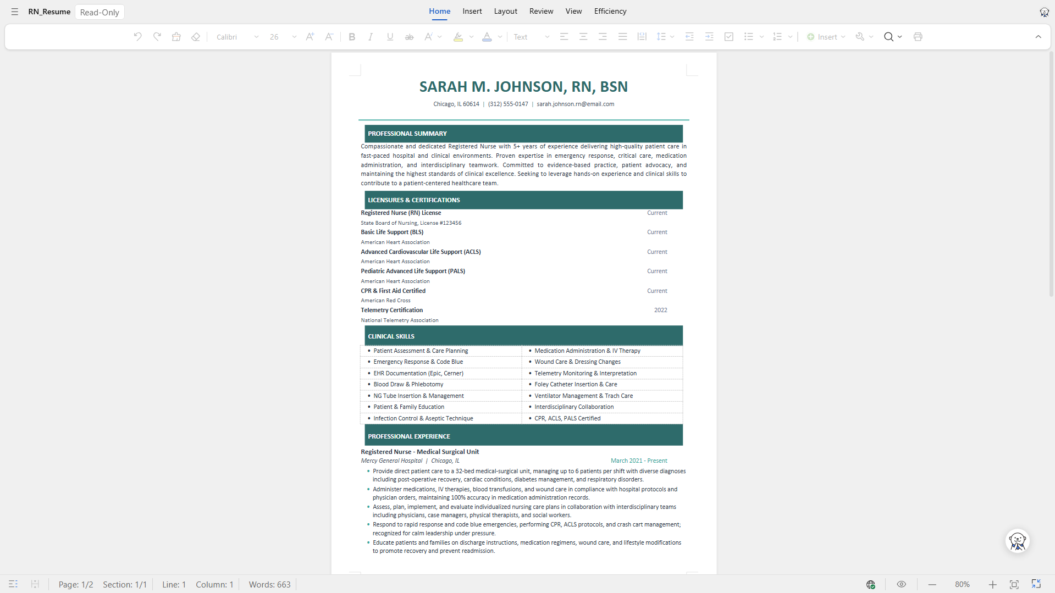Click the Increase Indent icon
This screenshot has width=1055, height=593.
click(x=709, y=37)
